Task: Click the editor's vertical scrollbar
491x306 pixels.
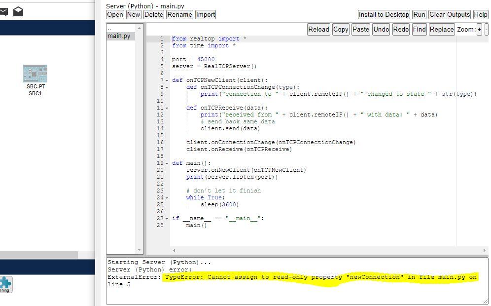Action: [x=140, y=138]
